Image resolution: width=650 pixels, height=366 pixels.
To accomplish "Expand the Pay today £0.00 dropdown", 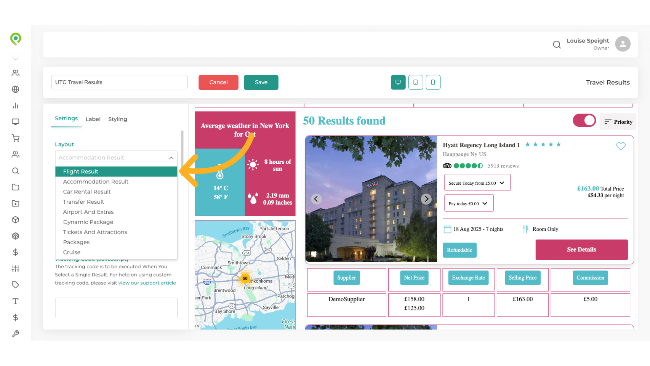I will pyautogui.click(x=469, y=203).
